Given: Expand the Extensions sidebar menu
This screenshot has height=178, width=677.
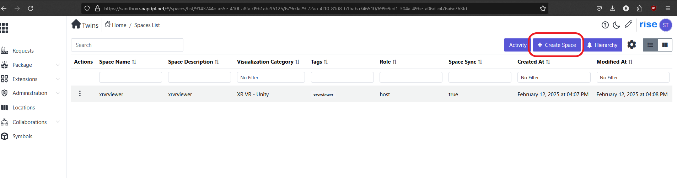Looking at the screenshot, I should click(31, 79).
